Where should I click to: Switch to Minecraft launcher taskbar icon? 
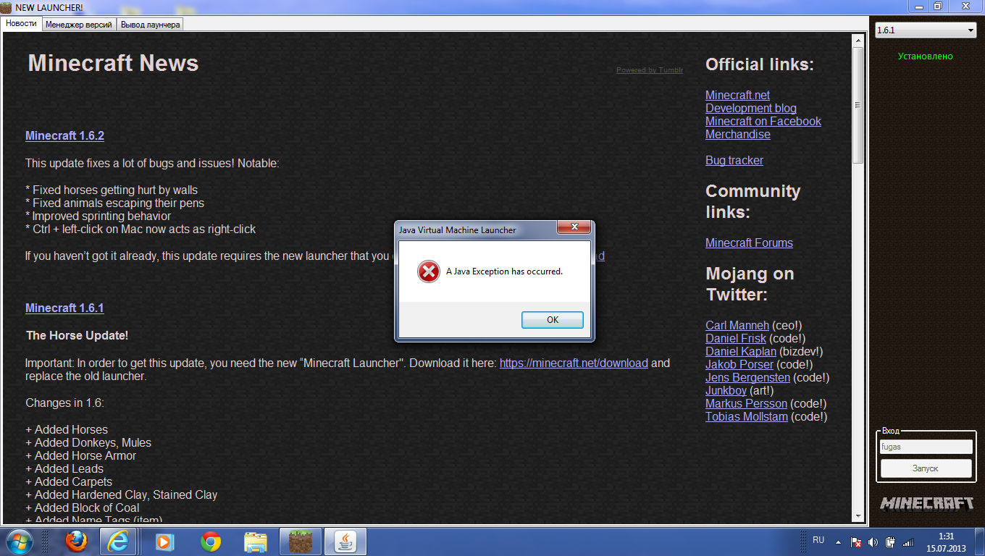[300, 542]
